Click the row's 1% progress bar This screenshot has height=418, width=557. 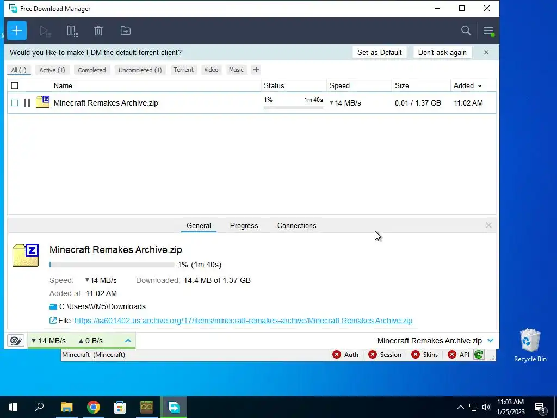pos(293,108)
